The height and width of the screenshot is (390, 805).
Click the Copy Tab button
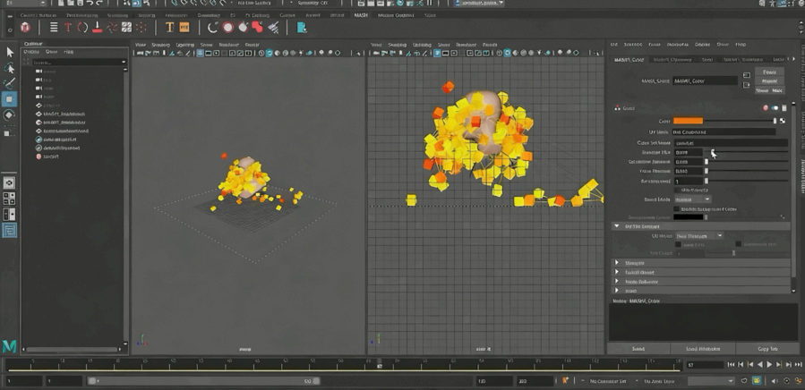[767, 349]
